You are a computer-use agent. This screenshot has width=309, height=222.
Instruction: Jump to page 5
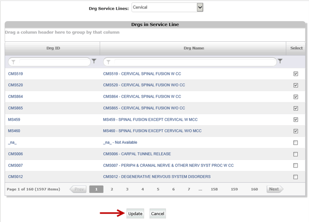pos(158,189)
